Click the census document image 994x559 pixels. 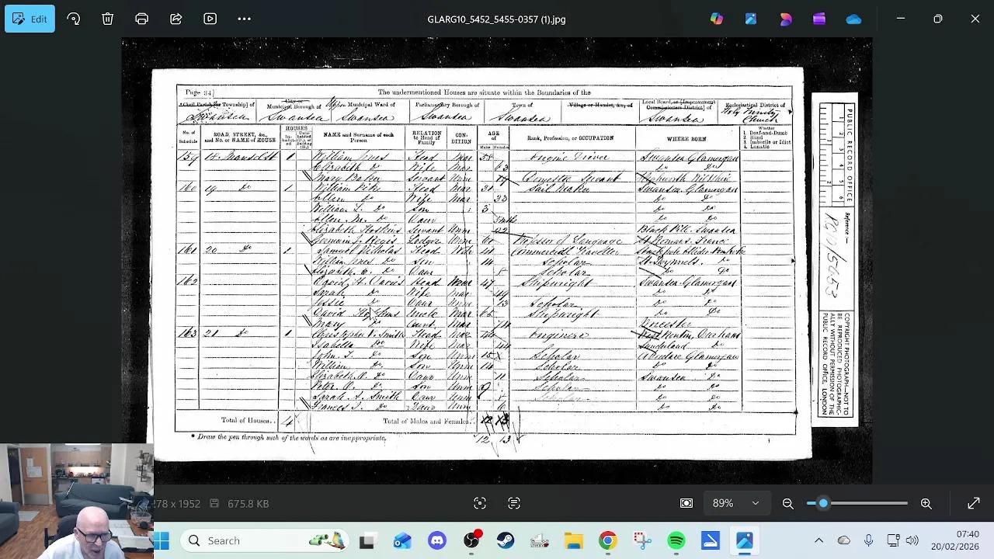pos(497,262)
